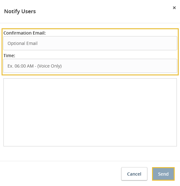
Task: Dismiss the dialog using the X icon
Action: click(x=174, y=8)
